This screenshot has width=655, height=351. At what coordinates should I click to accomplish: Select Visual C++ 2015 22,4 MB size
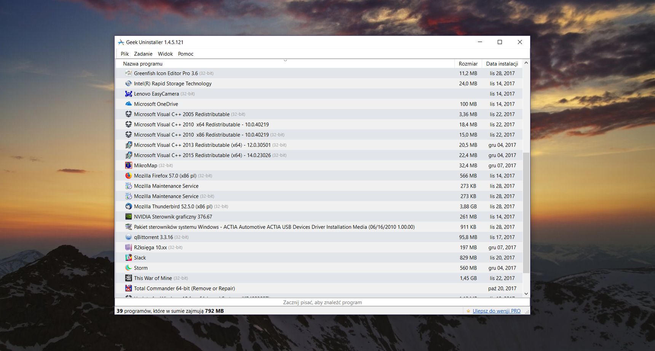(x=468, y=155)
